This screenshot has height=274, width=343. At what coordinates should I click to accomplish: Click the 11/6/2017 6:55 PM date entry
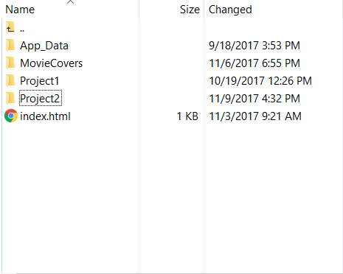pos(254,63)
